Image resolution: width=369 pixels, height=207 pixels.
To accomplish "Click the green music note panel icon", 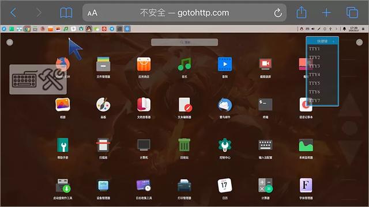I will coord(66,29).
